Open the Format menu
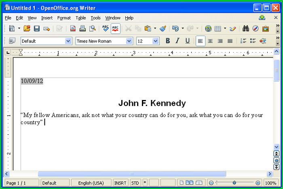The image size is (283, 189). [x=64, y=18]
